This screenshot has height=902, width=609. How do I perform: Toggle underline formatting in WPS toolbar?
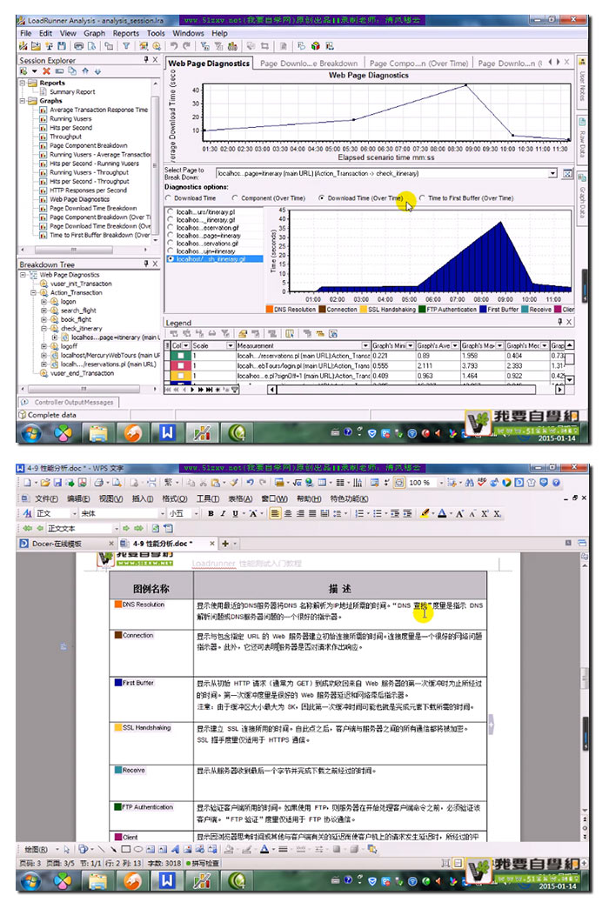click(x=235, y=514)
